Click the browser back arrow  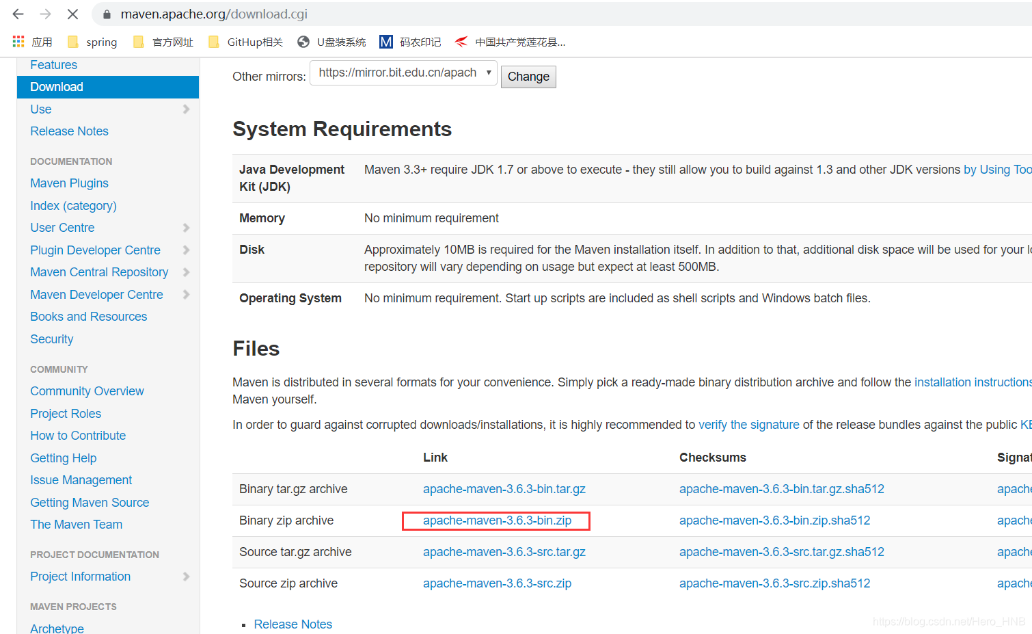pos(18,14)
